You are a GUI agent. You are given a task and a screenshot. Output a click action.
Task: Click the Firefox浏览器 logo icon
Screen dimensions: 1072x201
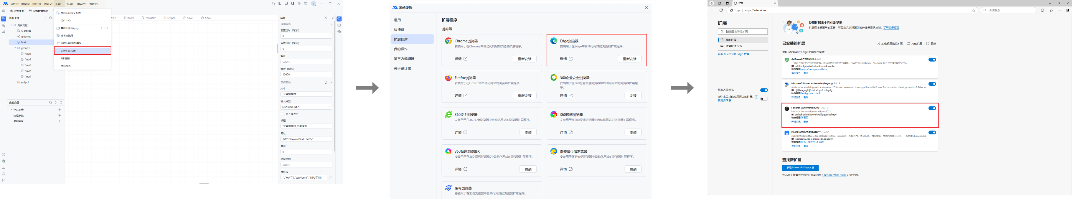448,78
